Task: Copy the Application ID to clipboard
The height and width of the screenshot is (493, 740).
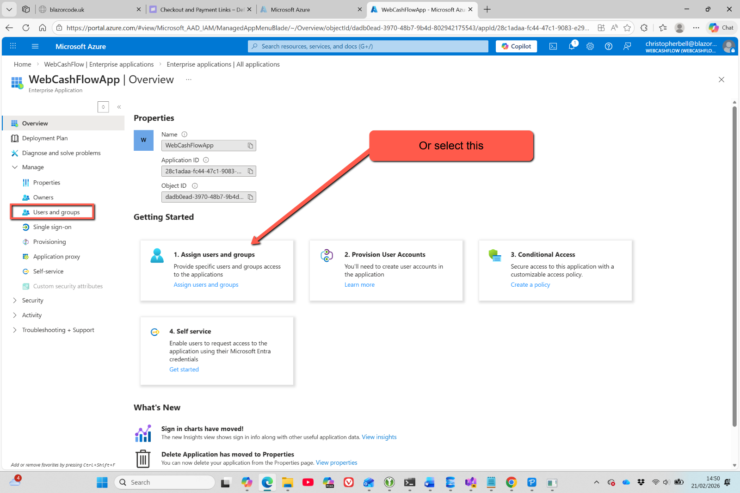Action: [x=250, y=171]
